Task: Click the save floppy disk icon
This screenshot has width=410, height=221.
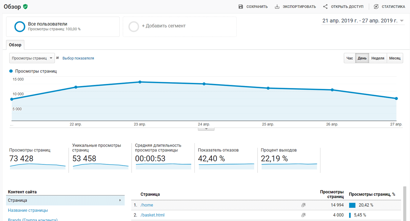Action: tap(241, 6)
